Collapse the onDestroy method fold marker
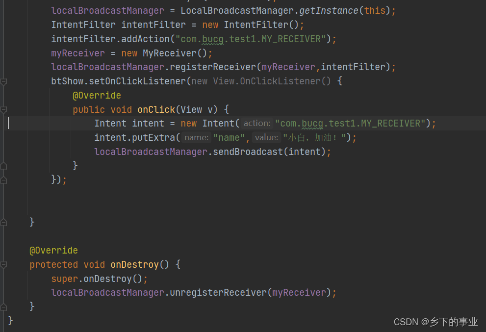486x332 pixels. tap(4, 264)
